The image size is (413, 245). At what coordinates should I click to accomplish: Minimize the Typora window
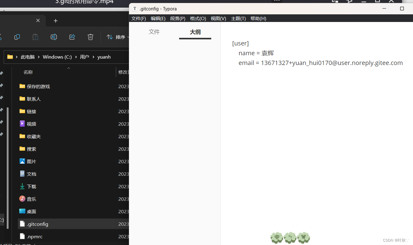[x=384, y=9]
